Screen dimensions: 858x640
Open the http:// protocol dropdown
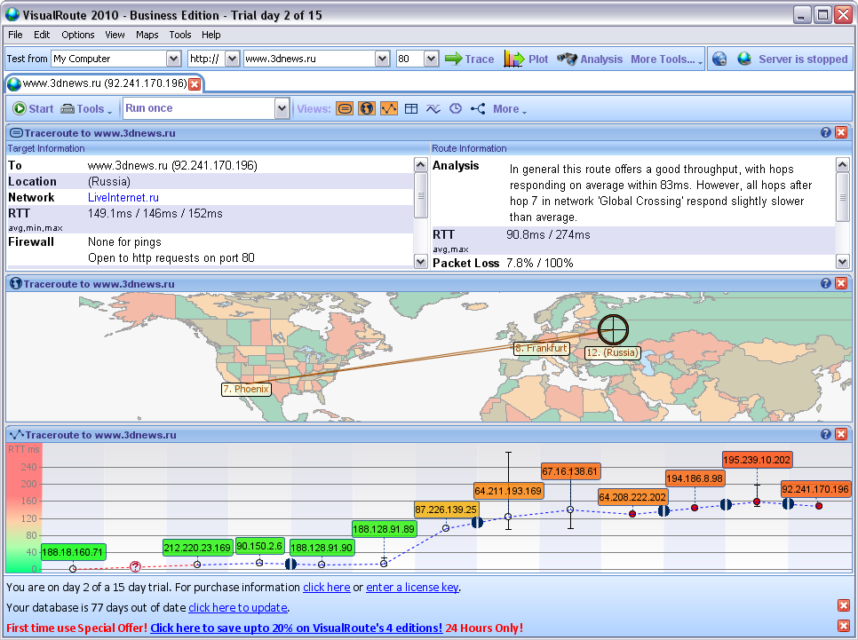pyautogui.click(x=233, y=59)
